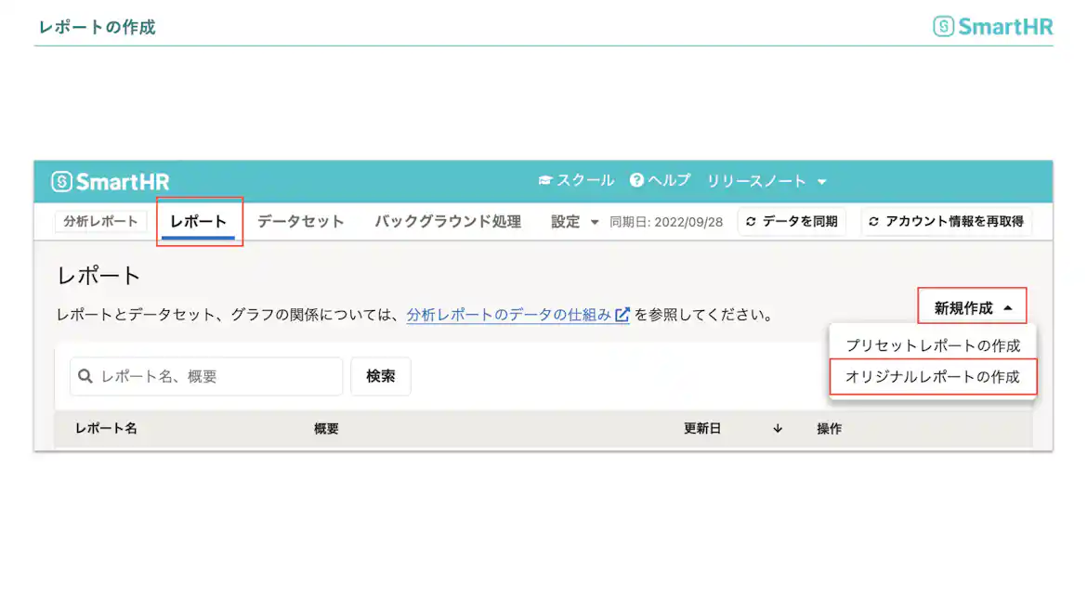Click the レポート名、概要 search input field
1087x611 pixels.
point(204,376)
